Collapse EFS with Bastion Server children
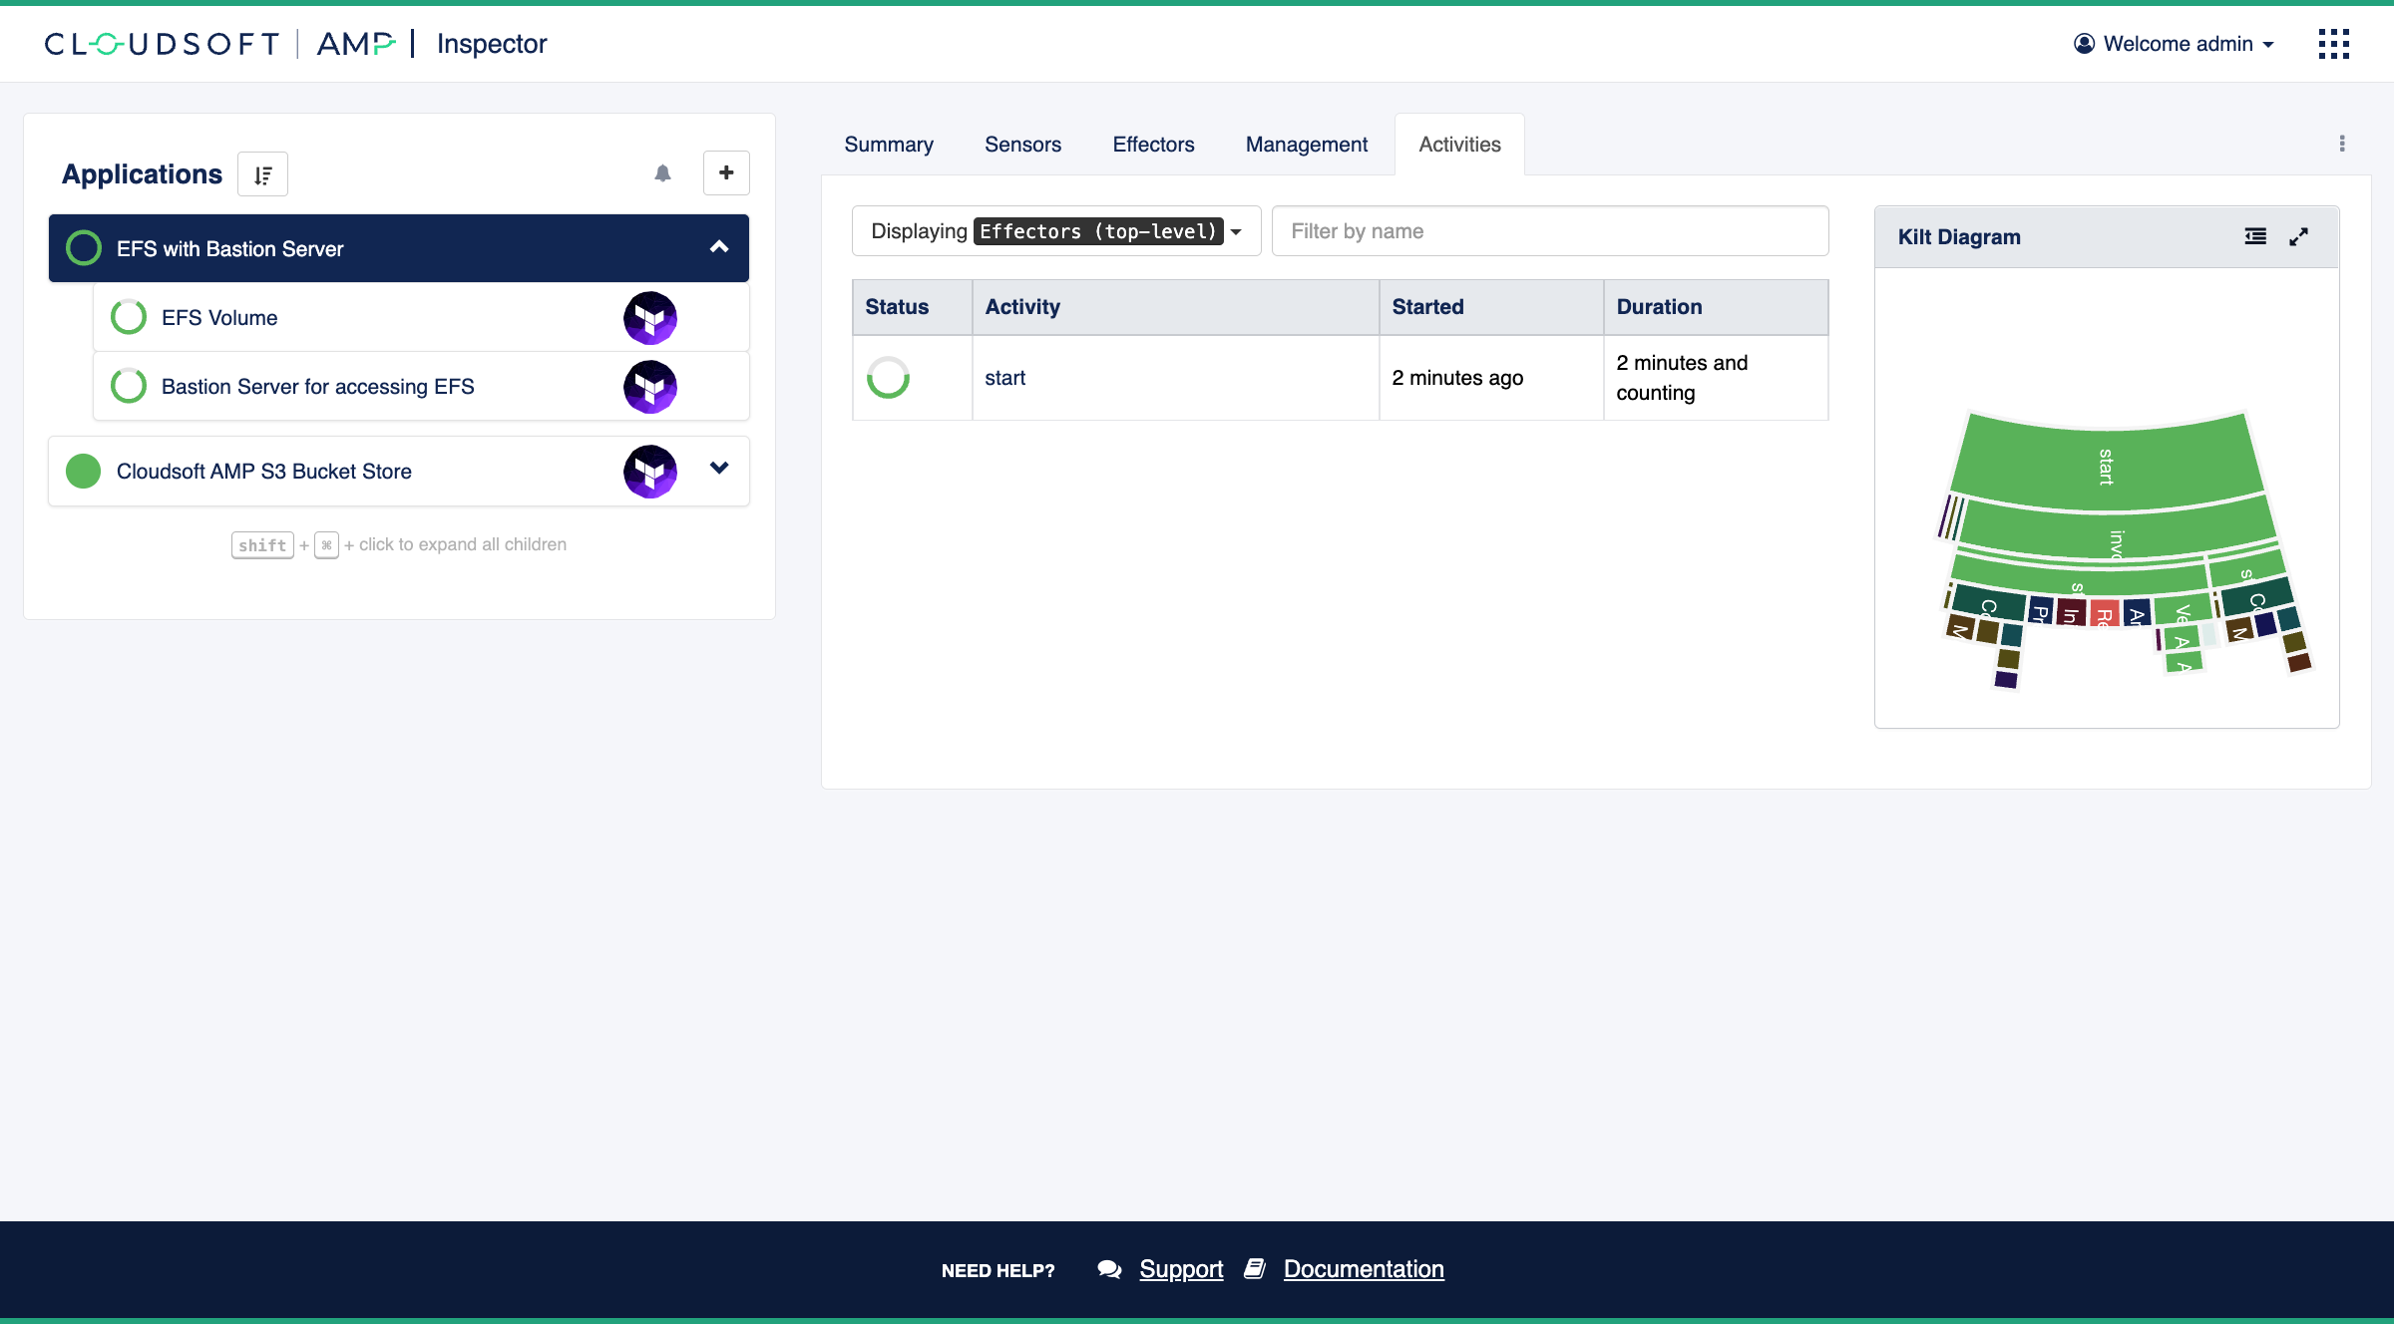2394x1324 pixels. coord(719,247)
